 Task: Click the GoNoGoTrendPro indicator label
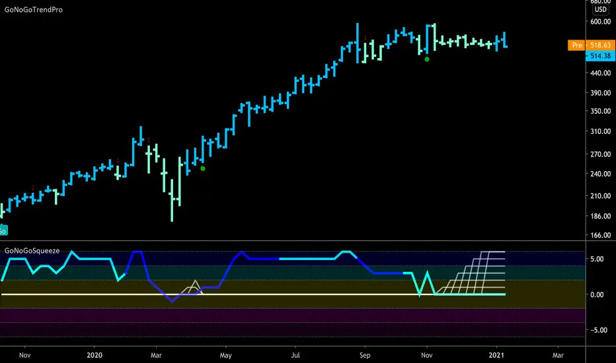tap(34, 10)
